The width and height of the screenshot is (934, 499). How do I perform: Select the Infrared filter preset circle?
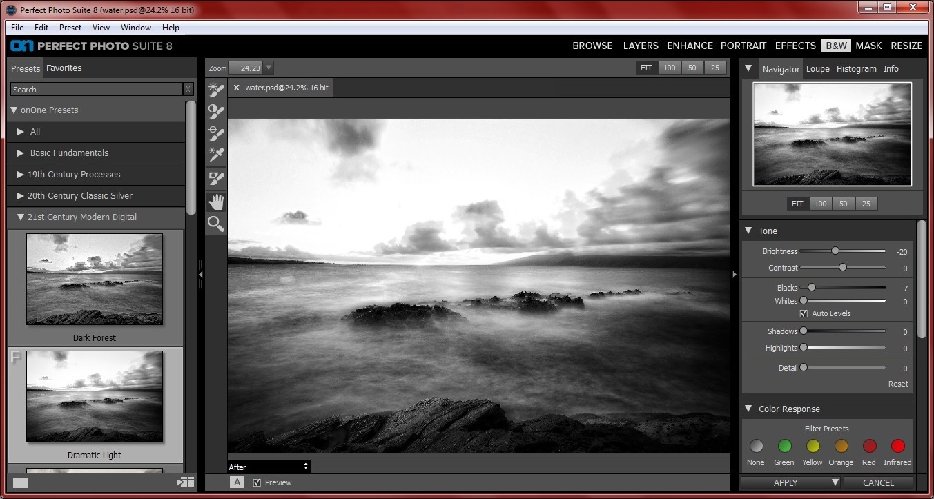coord(897,445)
